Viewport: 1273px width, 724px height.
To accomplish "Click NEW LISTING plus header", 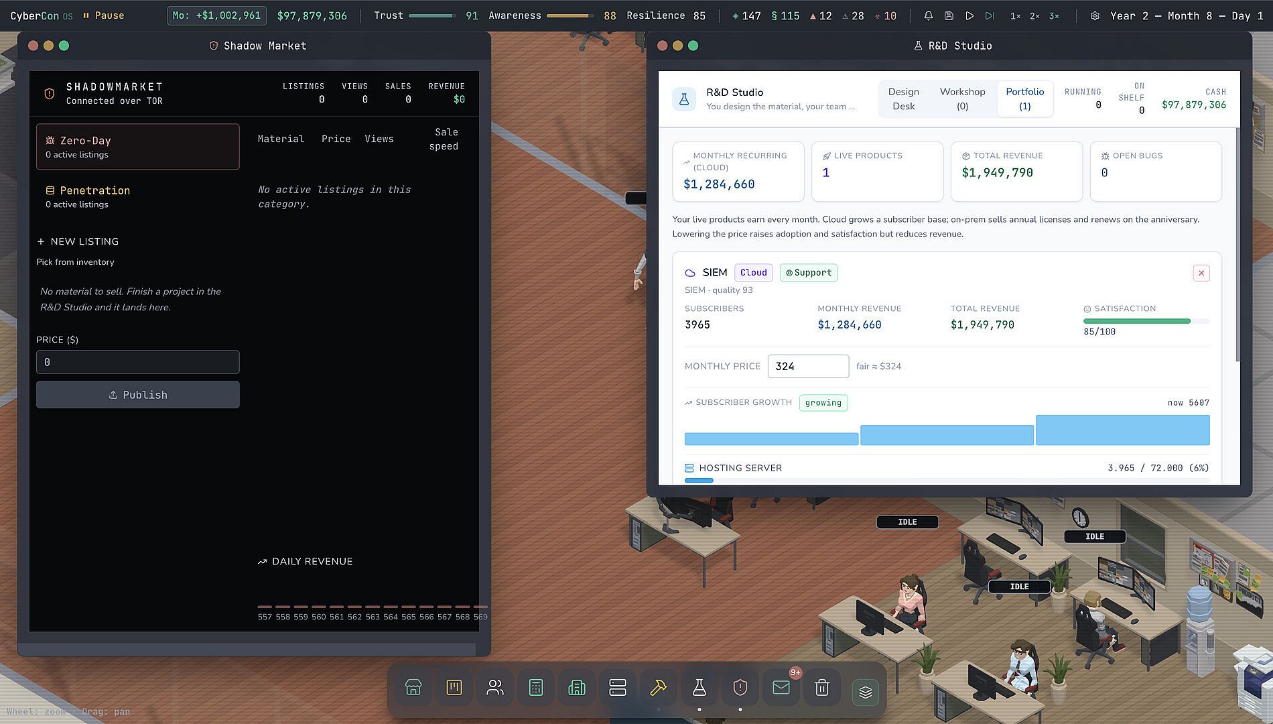I will (78, 241).
